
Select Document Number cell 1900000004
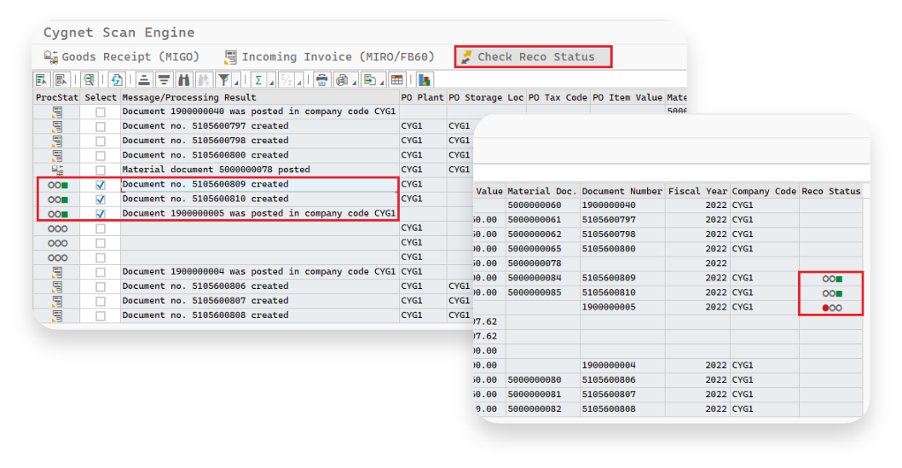622,366
